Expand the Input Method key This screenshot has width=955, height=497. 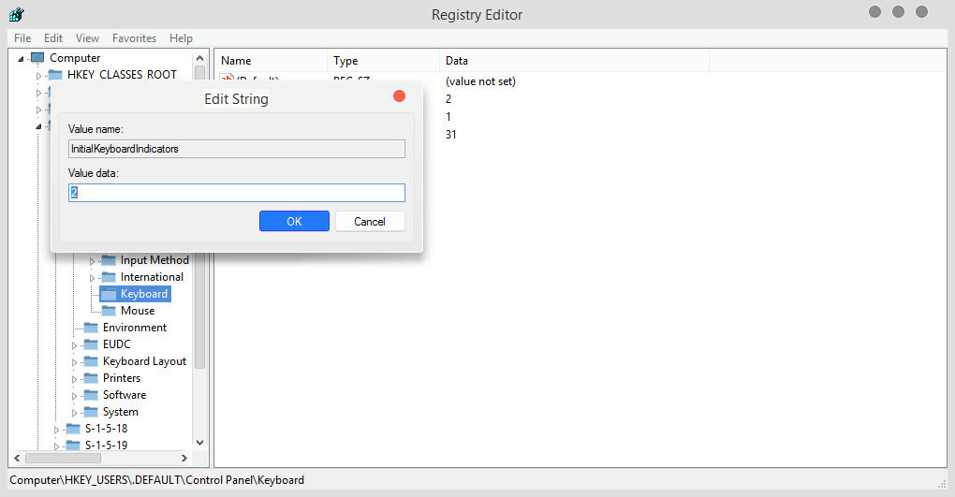92,261
